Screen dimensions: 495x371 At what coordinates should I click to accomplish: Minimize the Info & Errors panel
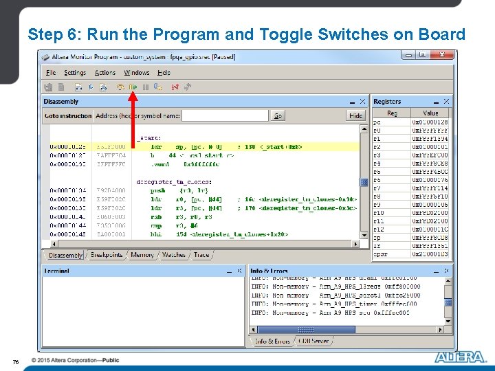tap(437, 271)
